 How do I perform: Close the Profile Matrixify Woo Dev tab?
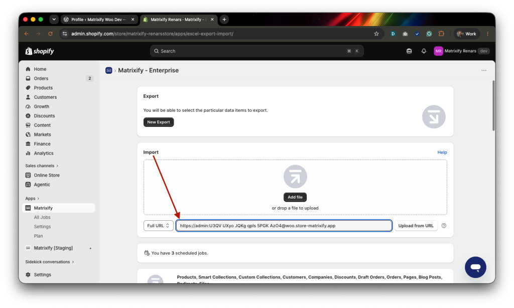point(133,20)
